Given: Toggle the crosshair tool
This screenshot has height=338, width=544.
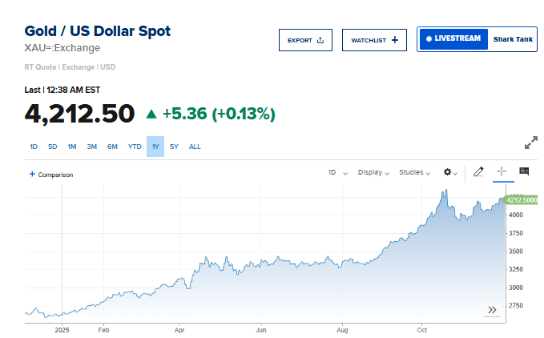Looking at the screenshot, I should point(502,171).
